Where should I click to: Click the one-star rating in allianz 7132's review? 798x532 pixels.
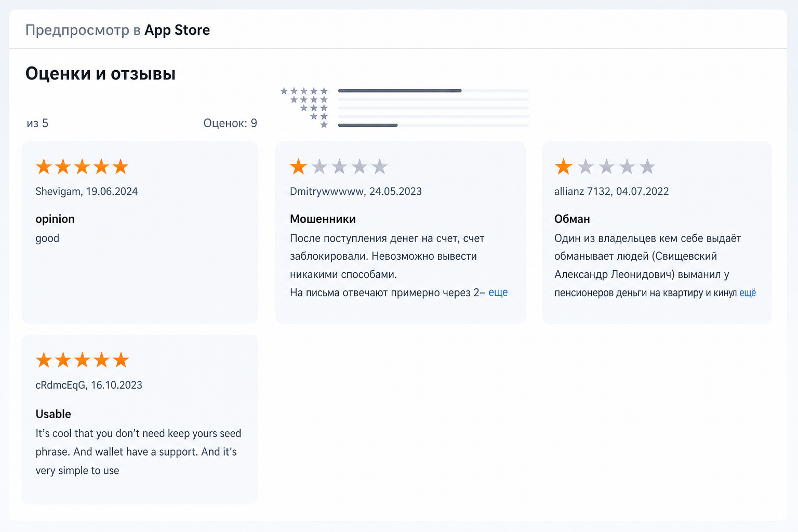[x=605, y=167]
